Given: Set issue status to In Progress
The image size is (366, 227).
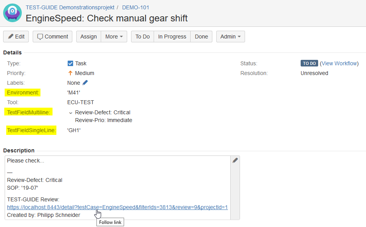Looking at the screenshot, I should tap(172, 37).
